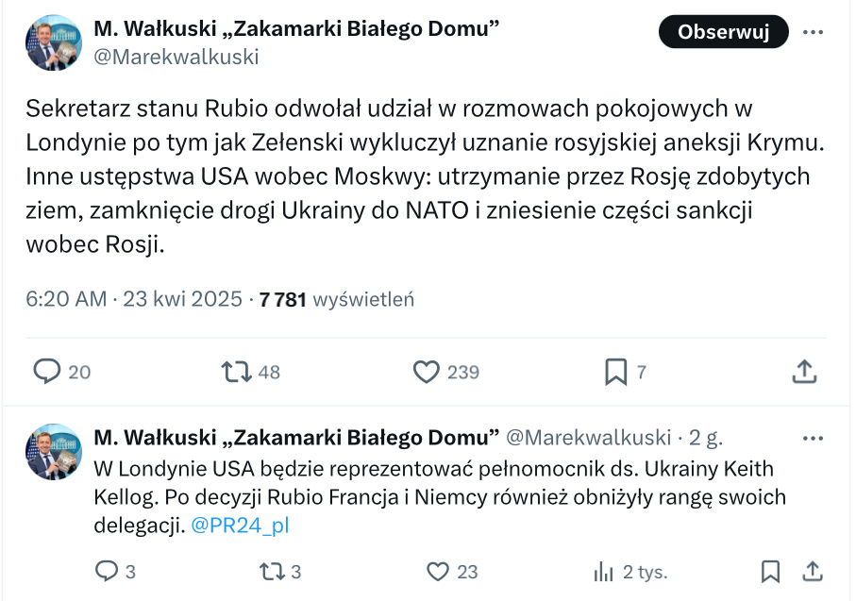The image size is (856, 601).
Task: Open the main tweet author's avatar
Action: tap(54, 42)
